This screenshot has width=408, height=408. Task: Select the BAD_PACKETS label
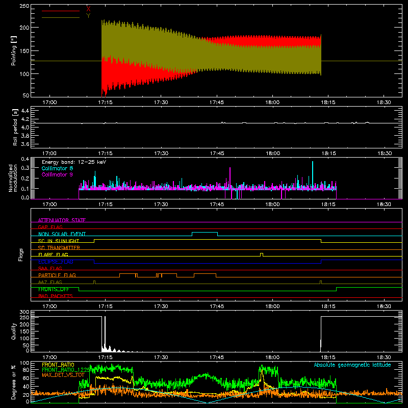(56, 296)
